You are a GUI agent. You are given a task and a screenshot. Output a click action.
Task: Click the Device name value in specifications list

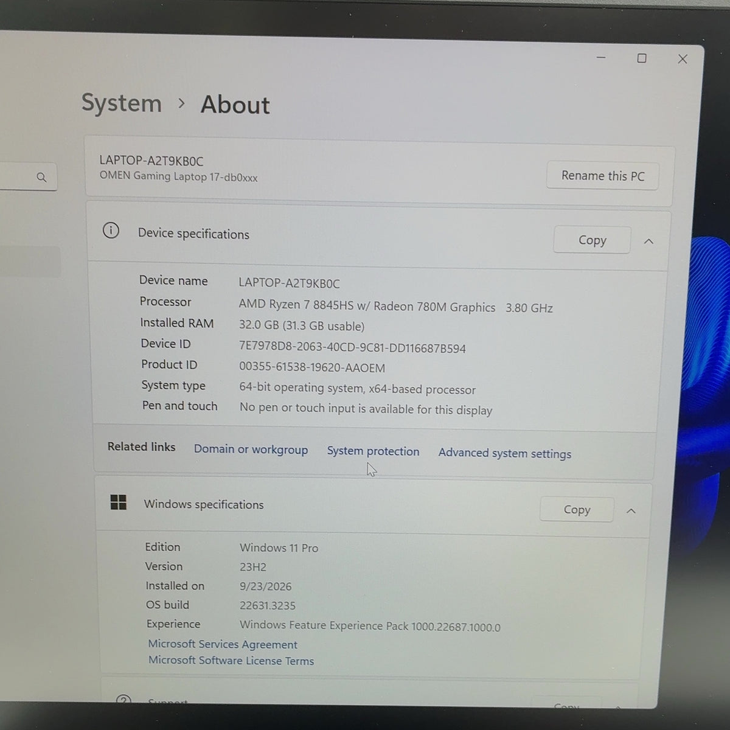(x=290, y=283)
